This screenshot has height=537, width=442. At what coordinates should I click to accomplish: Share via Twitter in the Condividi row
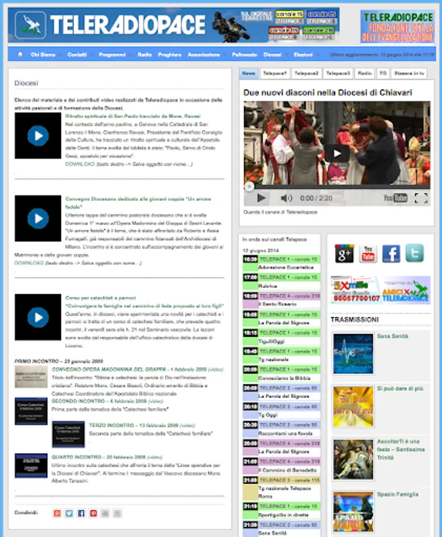tap(69, 513)
